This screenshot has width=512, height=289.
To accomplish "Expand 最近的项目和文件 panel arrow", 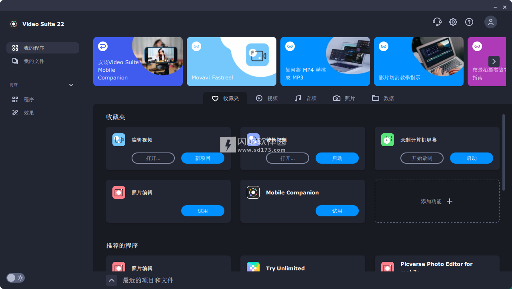I will (112, 280).
